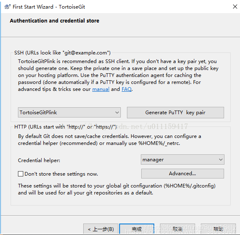Click text mentioning %HOME%/_netrc
Screen dimensions: 240x235
coord(109,140)
